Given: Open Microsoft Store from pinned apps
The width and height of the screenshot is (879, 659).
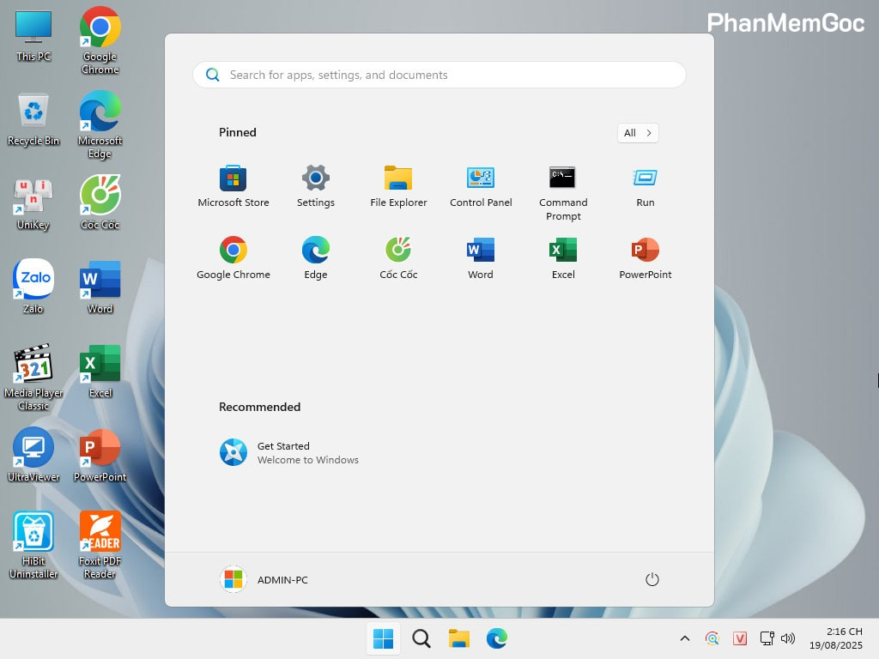Looking at the screenshot, I should pyautogui.click(x=233, y=186).
